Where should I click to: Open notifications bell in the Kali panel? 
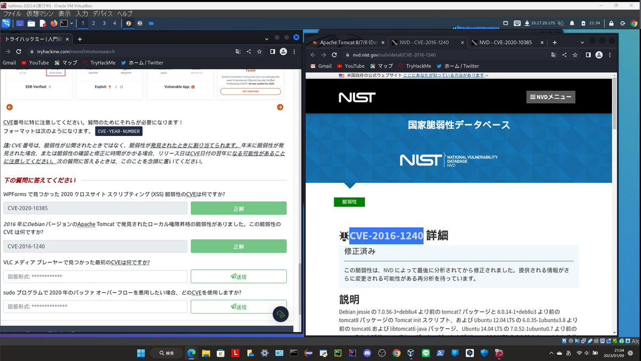pyautogui.click(x=572, y=23)
